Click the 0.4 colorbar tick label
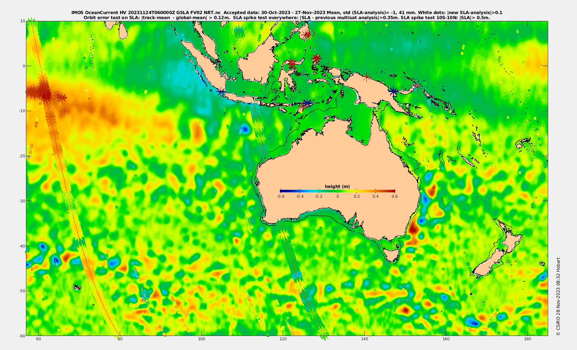 point(375,197)
